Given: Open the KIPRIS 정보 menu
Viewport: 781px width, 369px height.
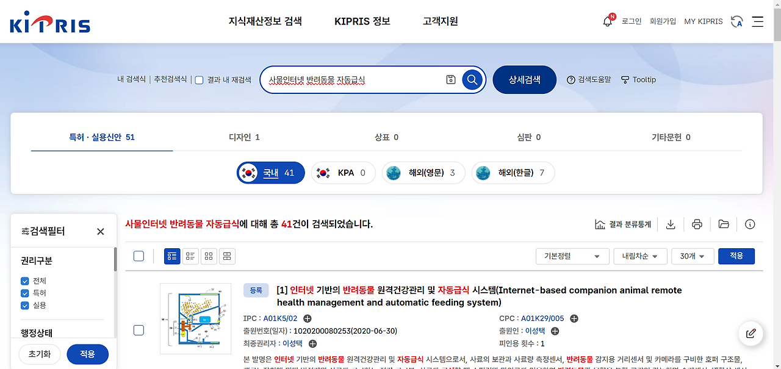Looking at the screenshot, I should tap(362, 21).
